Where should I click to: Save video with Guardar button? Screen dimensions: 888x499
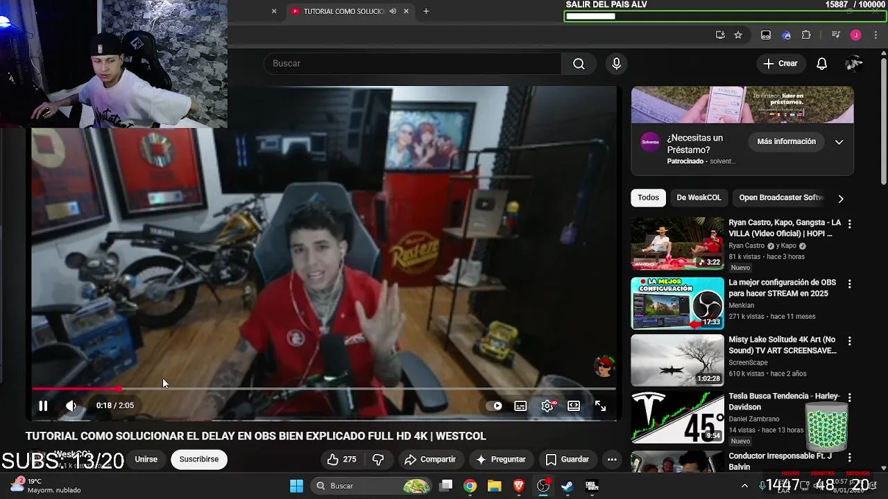pos(567,459)
